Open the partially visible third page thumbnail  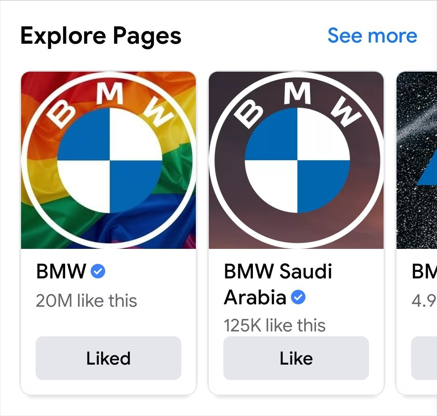click(x=417, y=160)
